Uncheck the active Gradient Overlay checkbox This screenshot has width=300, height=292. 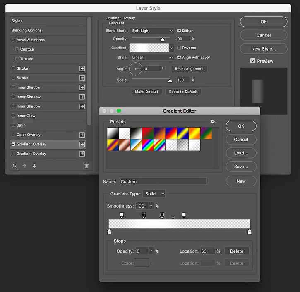[x=13, y=144]
